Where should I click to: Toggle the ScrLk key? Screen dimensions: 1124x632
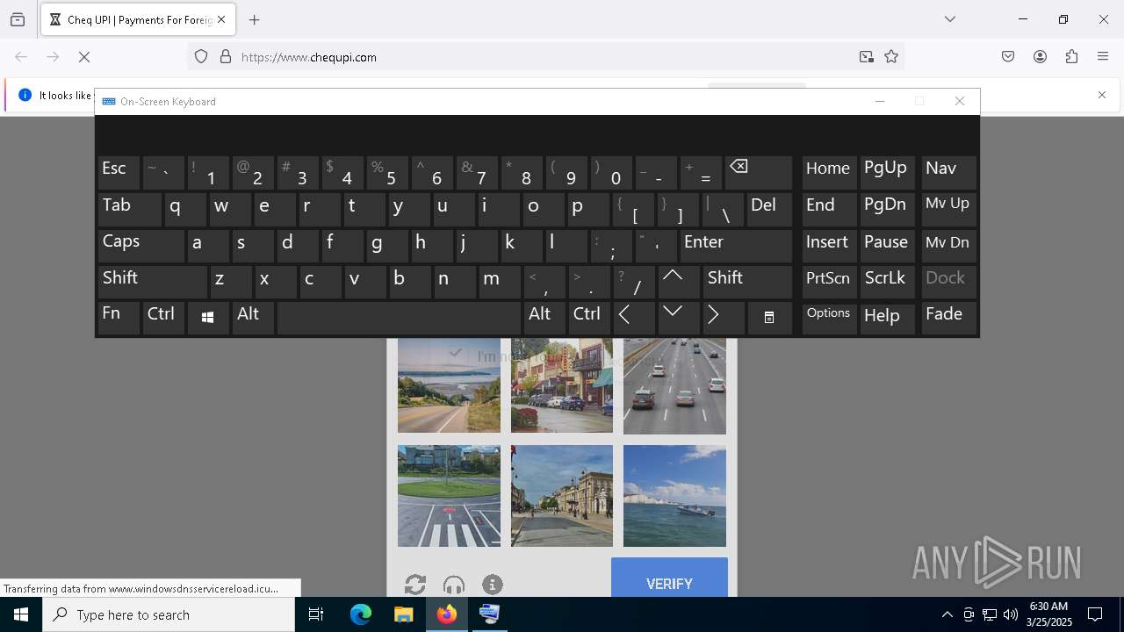(x=887, y=281)
